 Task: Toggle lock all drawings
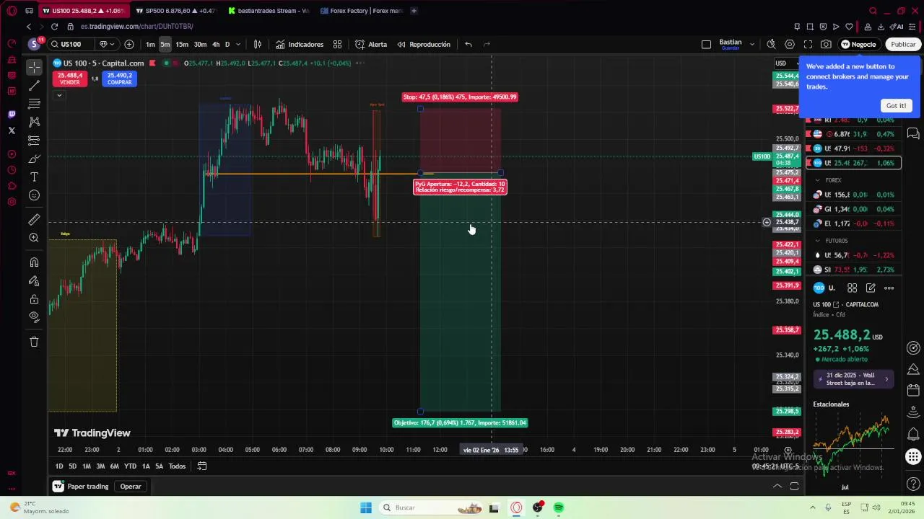coord(34,299)
